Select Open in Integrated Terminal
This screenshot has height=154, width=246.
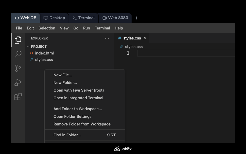[78, 98]
